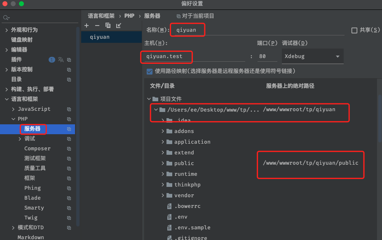Select the qiyuan server in the list

tap(111, 37)
